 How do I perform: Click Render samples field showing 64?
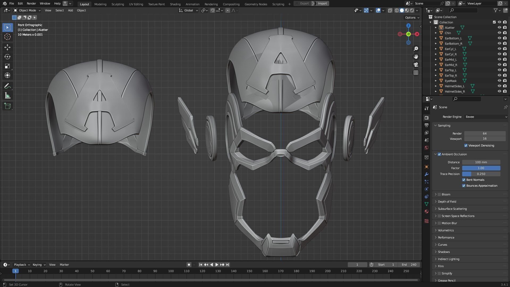coord(485,134)
